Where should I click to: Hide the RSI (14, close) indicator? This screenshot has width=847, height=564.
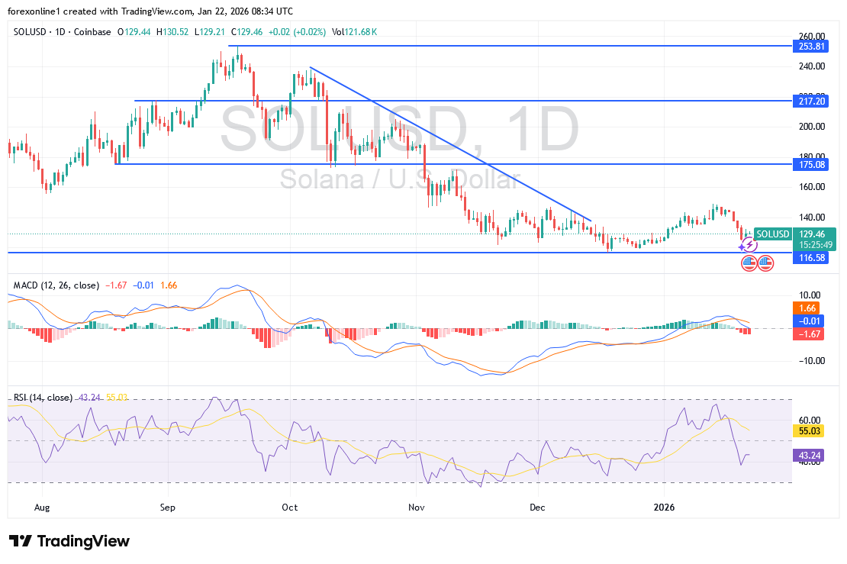(42, 398)
